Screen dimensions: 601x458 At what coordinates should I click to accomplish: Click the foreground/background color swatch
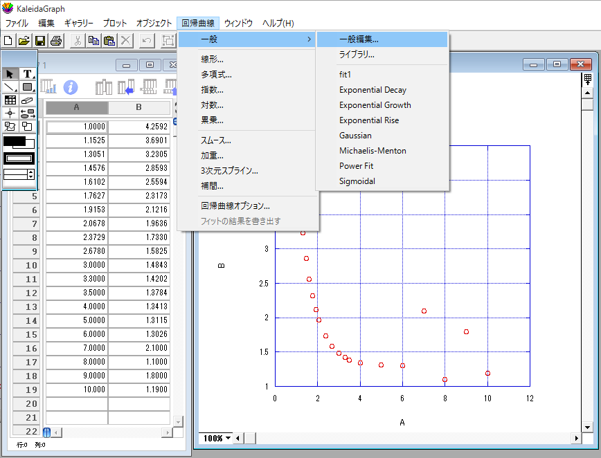[19, 143]
